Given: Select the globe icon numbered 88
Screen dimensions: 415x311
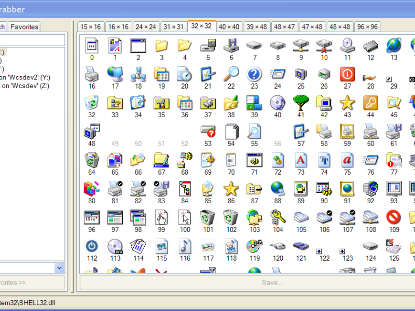Looking at the screenshot, I should pos(278,189).
